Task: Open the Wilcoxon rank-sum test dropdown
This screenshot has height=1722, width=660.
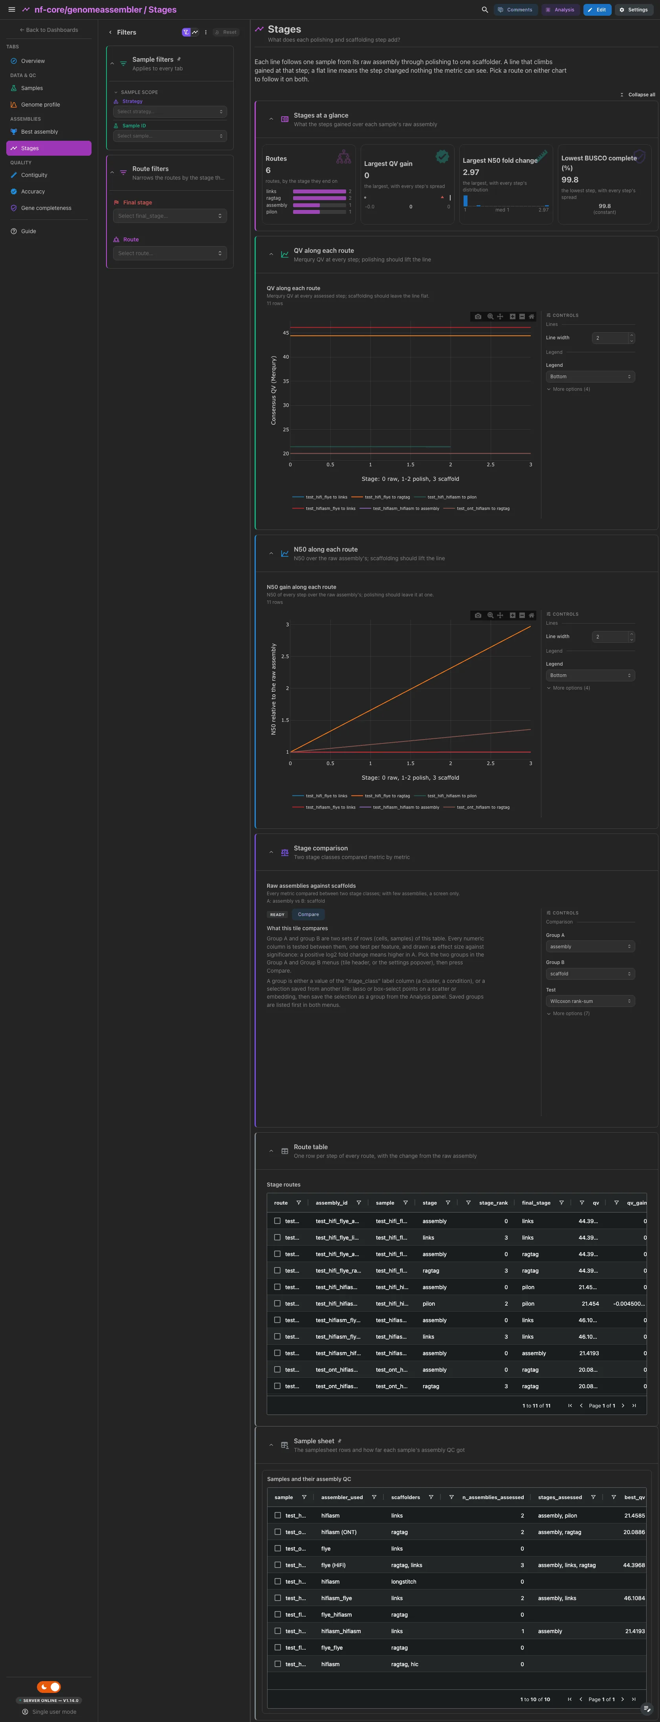Action: click(x=590, y=1001)
